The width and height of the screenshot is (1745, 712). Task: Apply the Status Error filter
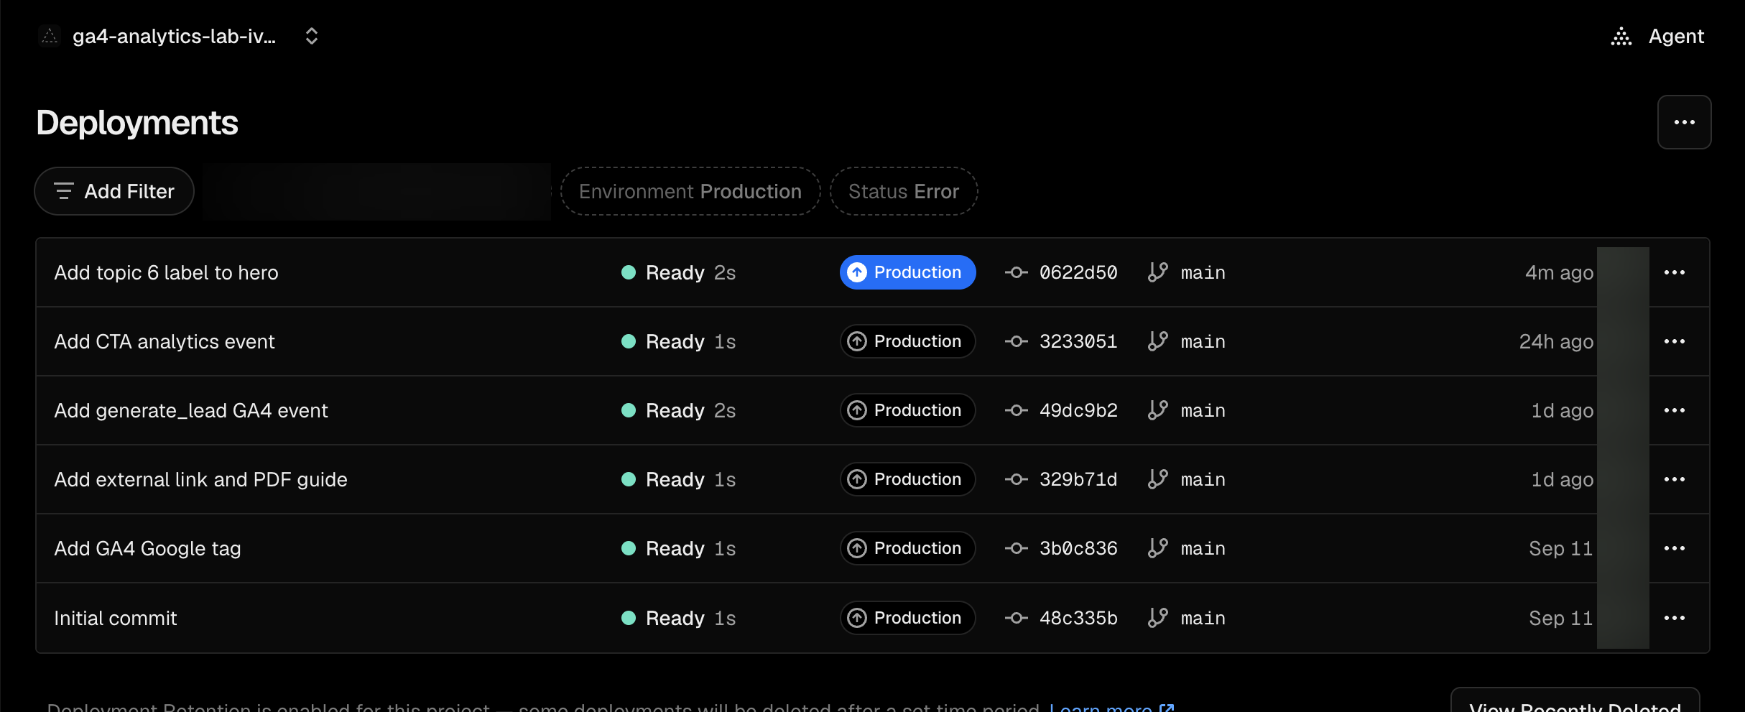point(904,191)
